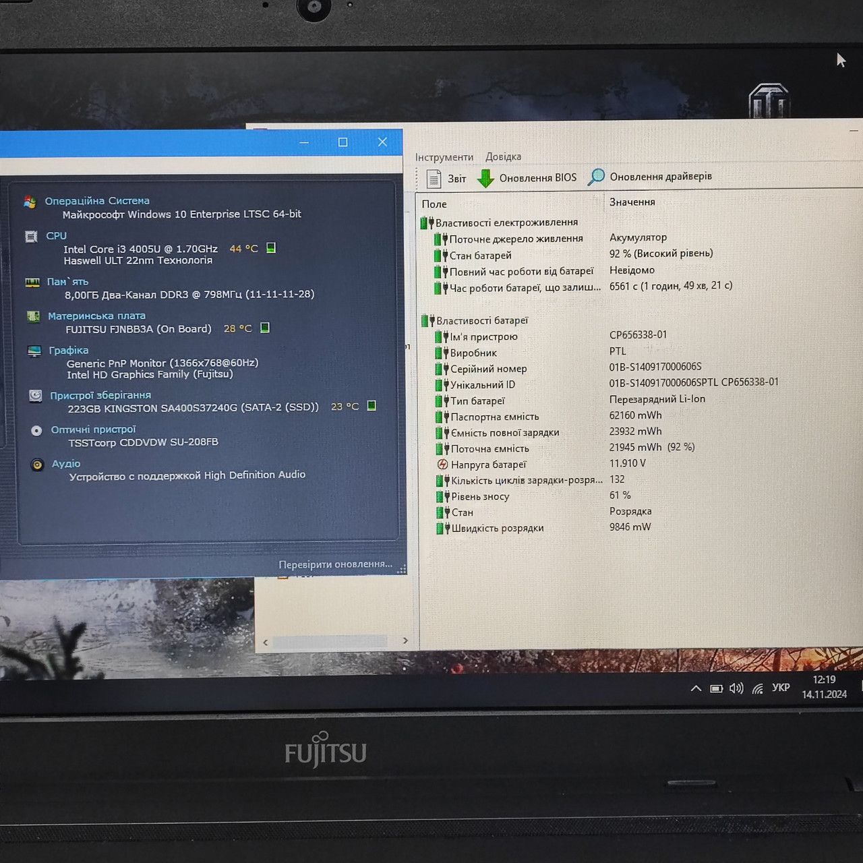Image resolution: width=863 pixels, height=863 pixels.
Task: Click the disc icon beside Оптичні пристрої
Action: click(x=36, y=430)
